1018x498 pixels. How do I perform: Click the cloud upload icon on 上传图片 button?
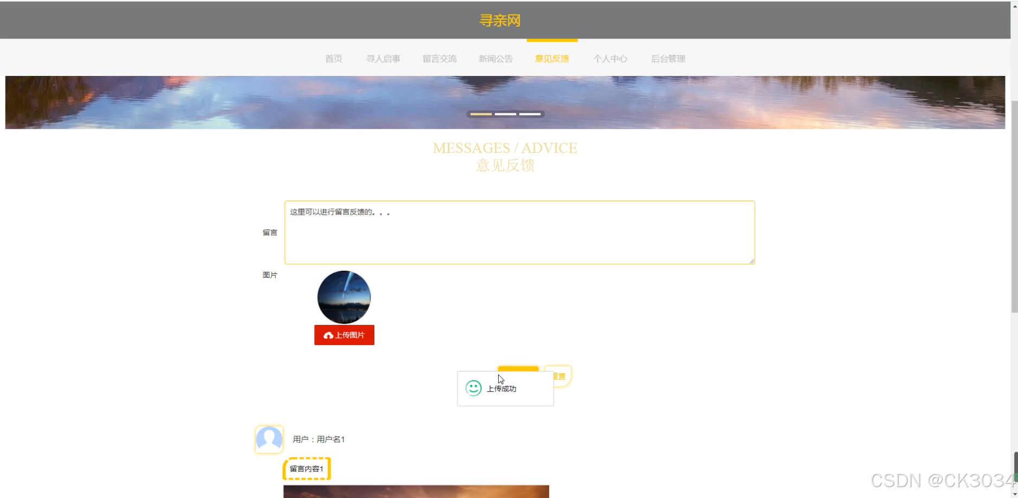coord(328,335)
